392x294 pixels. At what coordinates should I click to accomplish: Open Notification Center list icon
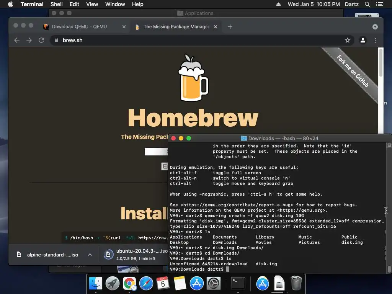click(379, 4)
